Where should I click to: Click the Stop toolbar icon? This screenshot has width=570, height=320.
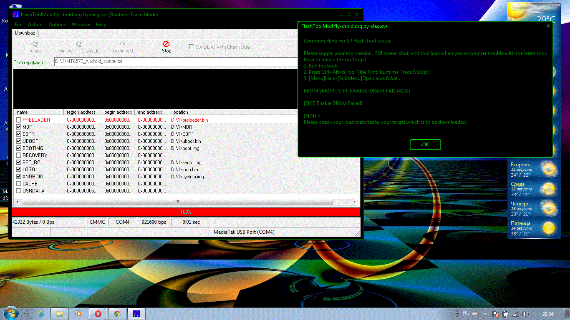pos(166,44)
